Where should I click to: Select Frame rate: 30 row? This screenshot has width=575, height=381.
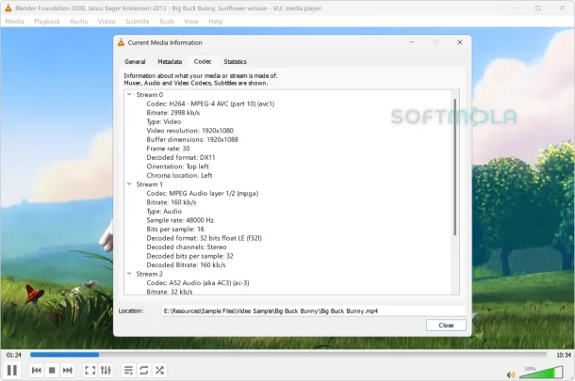[169, 149]
